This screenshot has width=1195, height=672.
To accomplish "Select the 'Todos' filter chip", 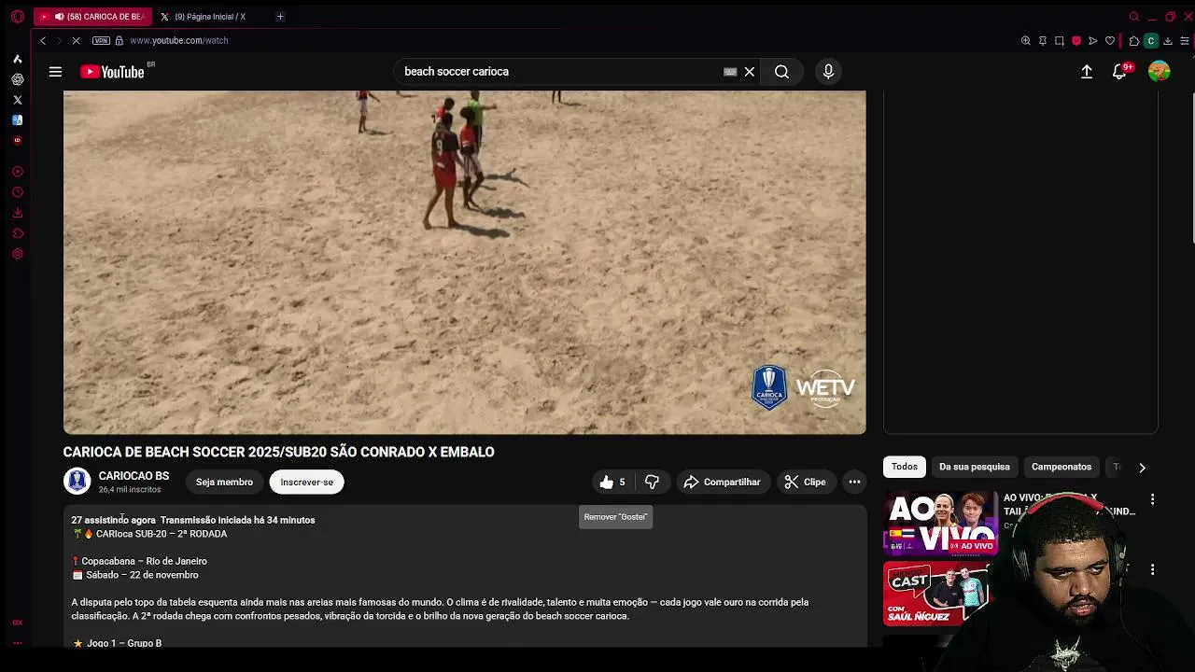I will (904, 467).
